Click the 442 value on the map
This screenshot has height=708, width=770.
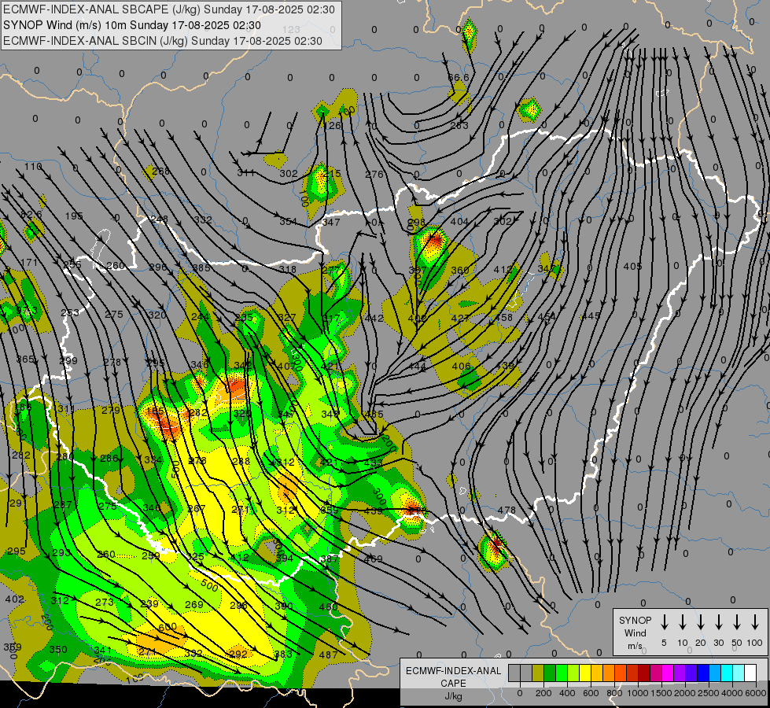coord(374,319)
